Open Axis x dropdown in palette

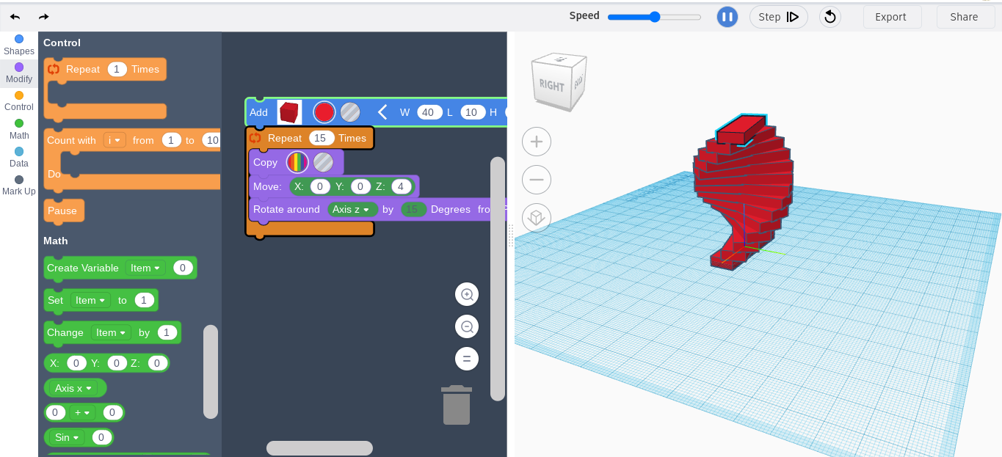tap(75, 388)
